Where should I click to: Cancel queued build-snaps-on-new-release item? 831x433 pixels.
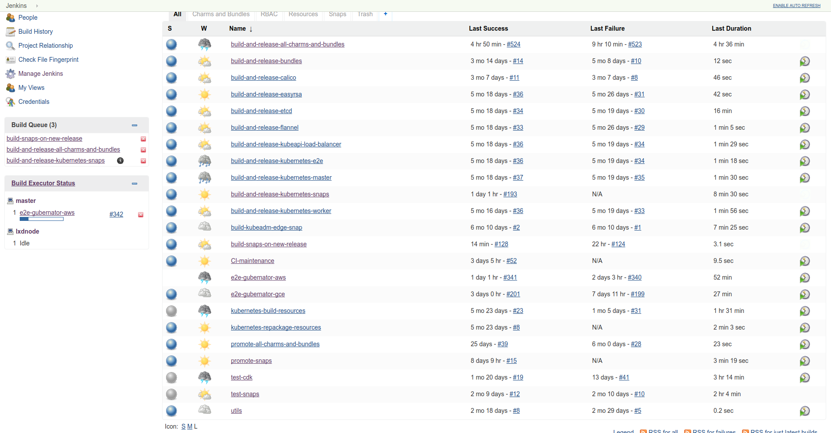pos(143,139)
